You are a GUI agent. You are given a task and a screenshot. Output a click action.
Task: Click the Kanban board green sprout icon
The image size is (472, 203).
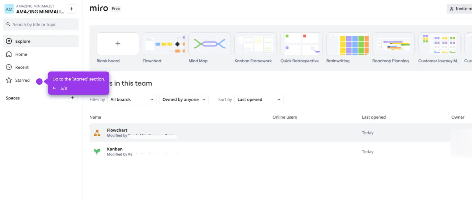pyautogui.click(x=97, y=152)
